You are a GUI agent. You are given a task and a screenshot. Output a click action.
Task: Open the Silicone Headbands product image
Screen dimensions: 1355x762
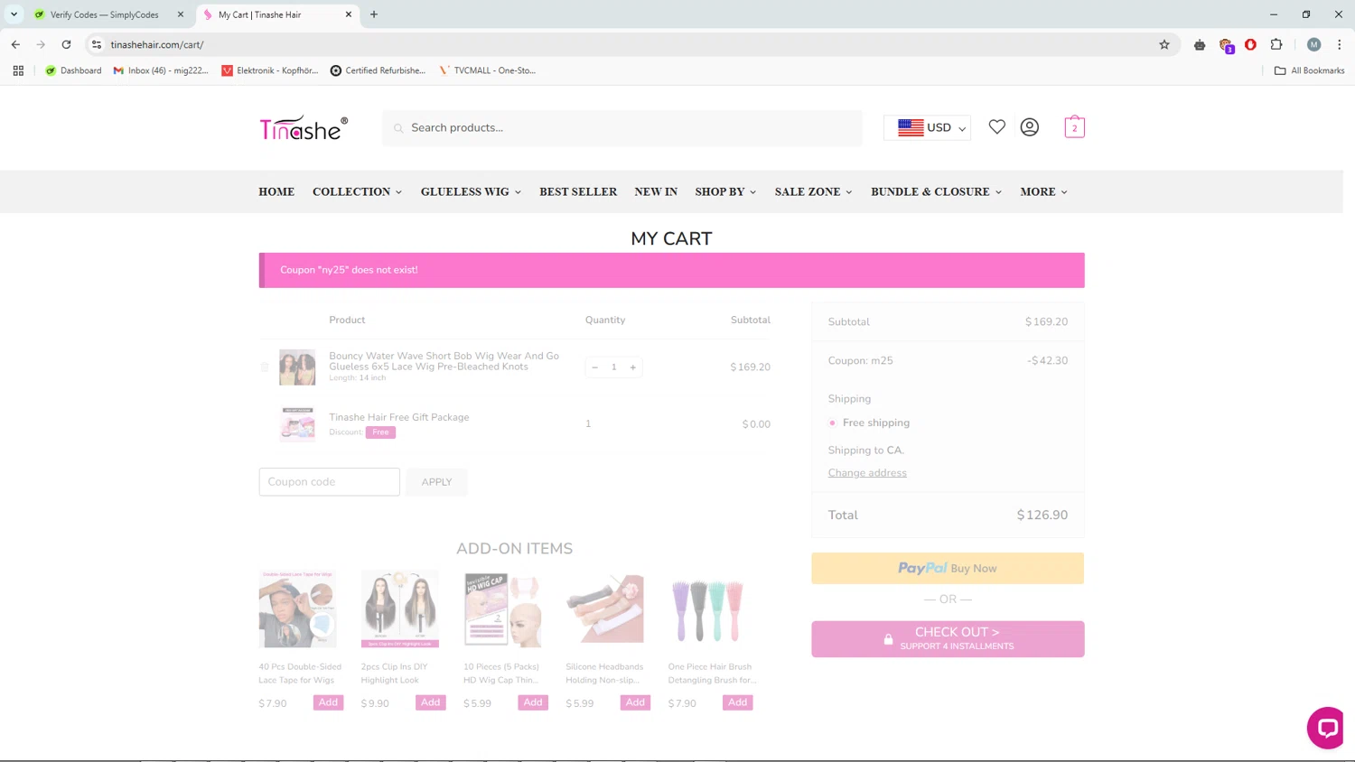coord(604,609)
